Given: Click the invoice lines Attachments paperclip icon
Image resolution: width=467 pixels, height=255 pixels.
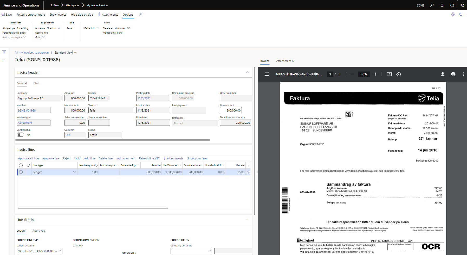Looking at the screenshot, I should click(x=165, y=158).
